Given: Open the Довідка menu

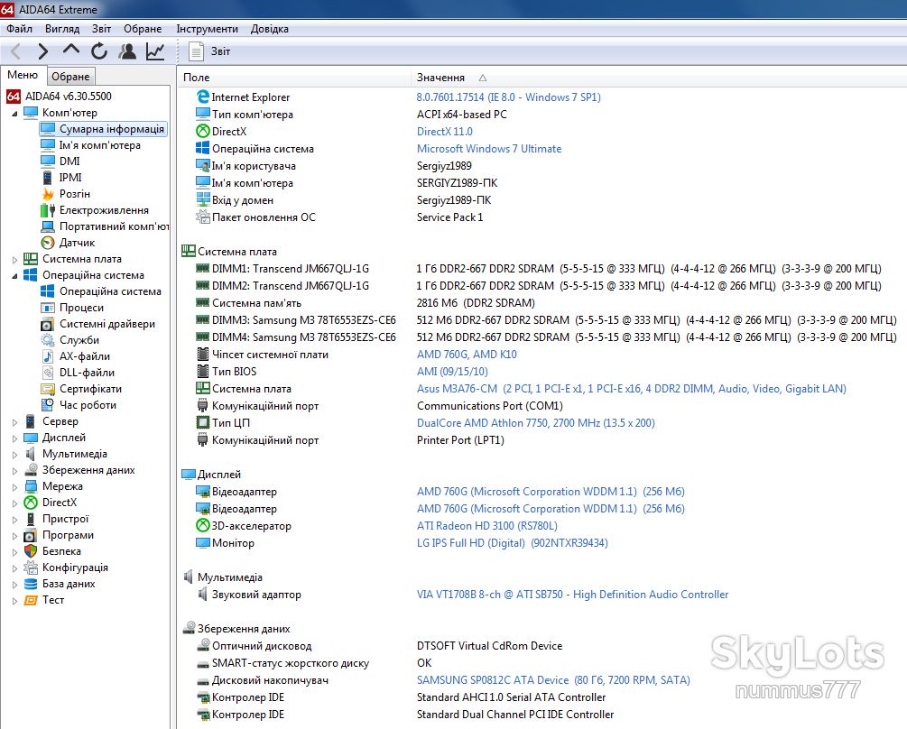Looking at the screenshot, I should 270,29.
